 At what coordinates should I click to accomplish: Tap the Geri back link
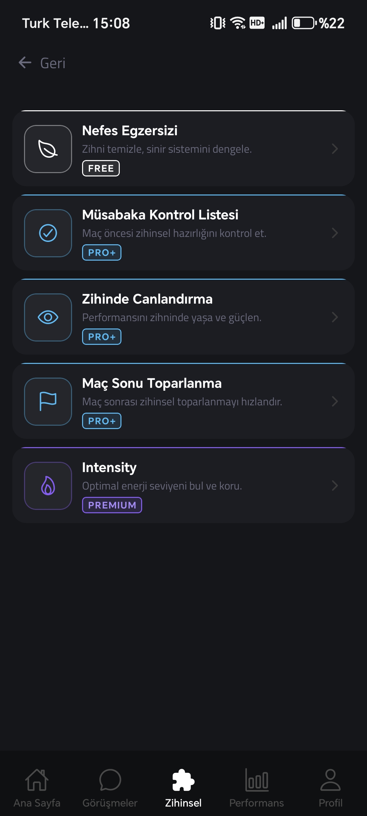(x=53, y=63)
